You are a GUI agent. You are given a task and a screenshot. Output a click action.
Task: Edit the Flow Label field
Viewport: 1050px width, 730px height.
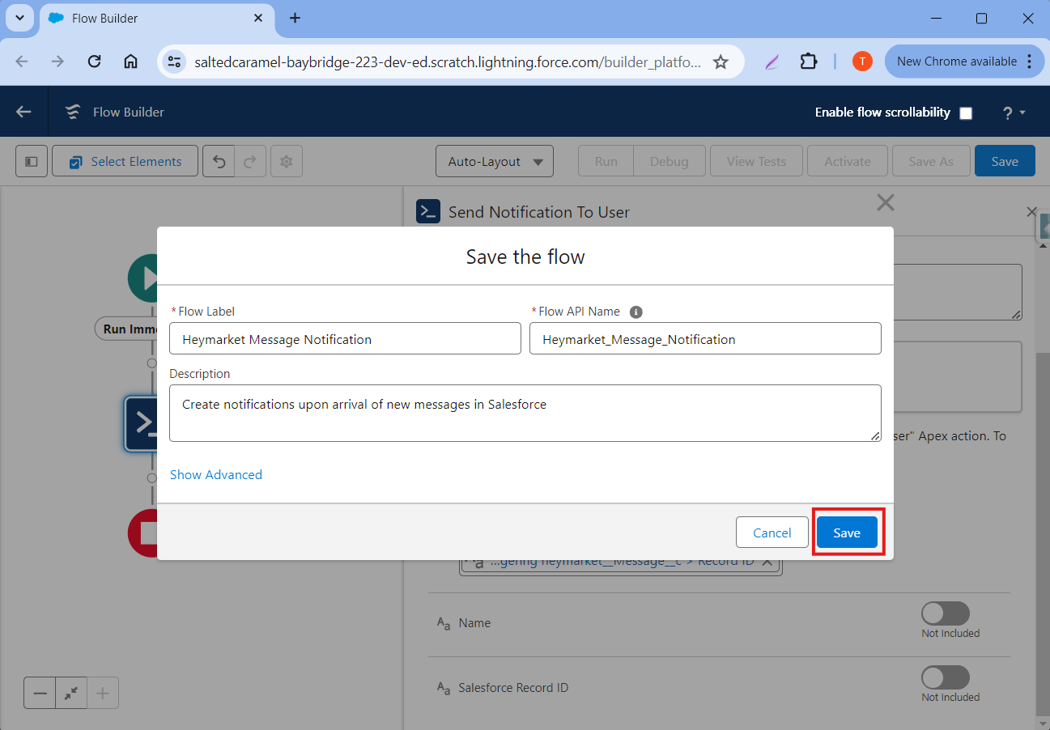point(345,338)
